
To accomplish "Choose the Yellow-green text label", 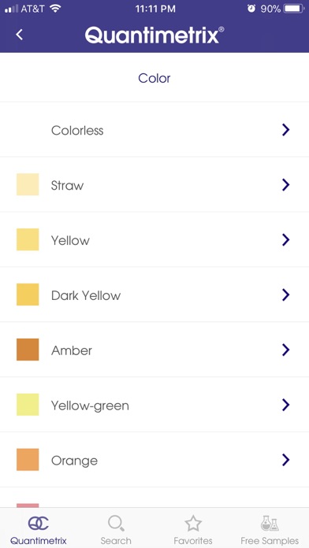I will coord(90,405).
